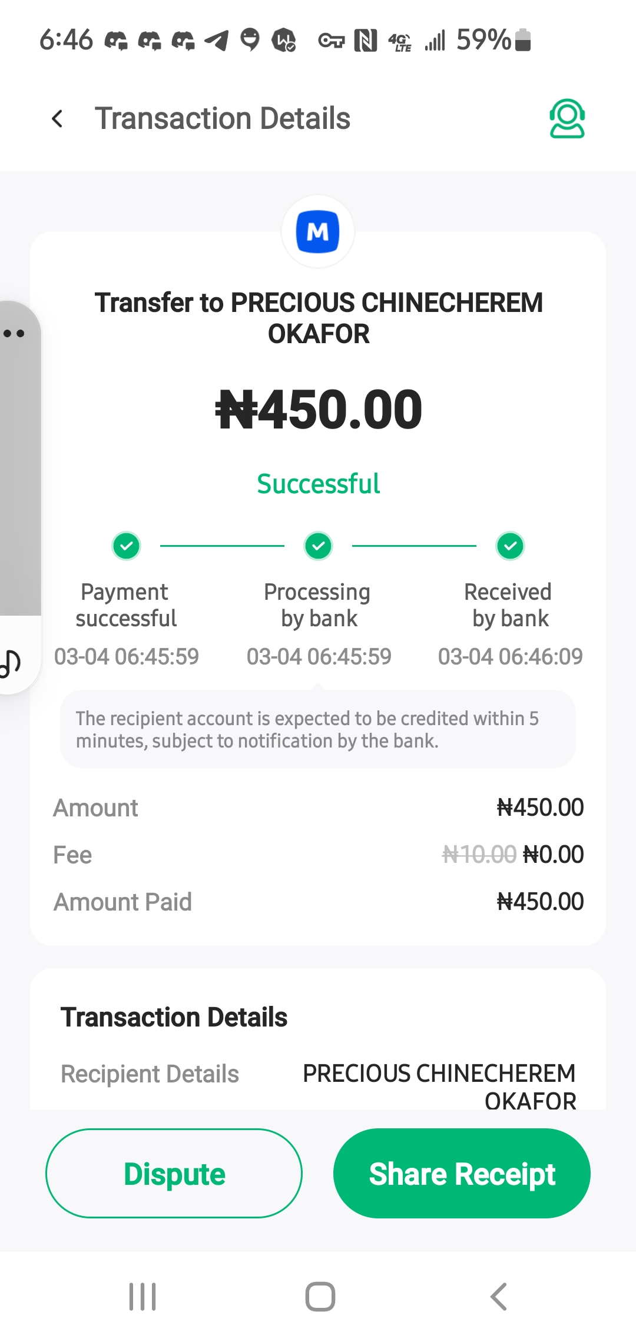The image size is (636, 1342).
Task: Tap the Fee row value ₦0.00
Action: tap(553, 855)
